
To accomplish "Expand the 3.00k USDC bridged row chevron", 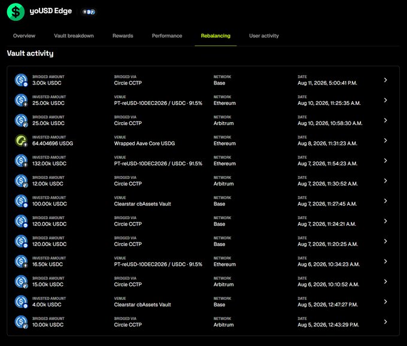I will pyautogui.click(x=385, y=80).
